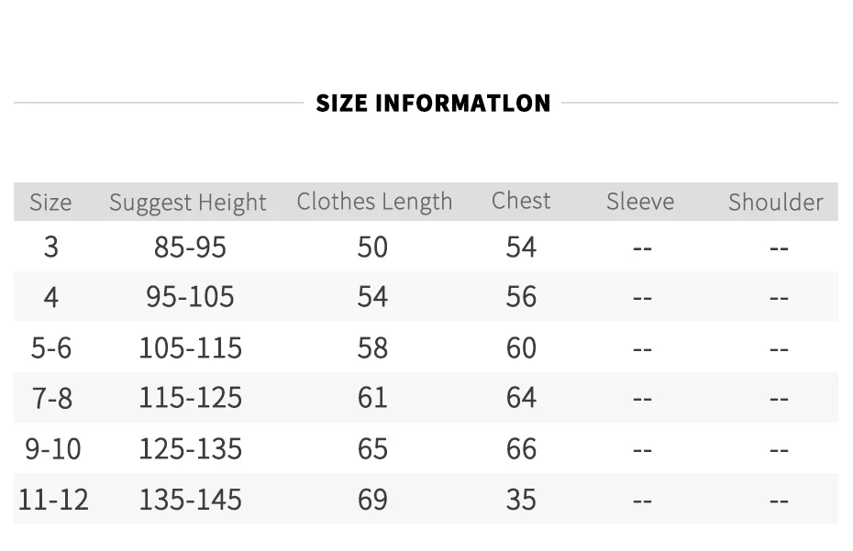This screenshot has width=853, height=551.
Task: Select size 4 row label
Action: [51, 297]
